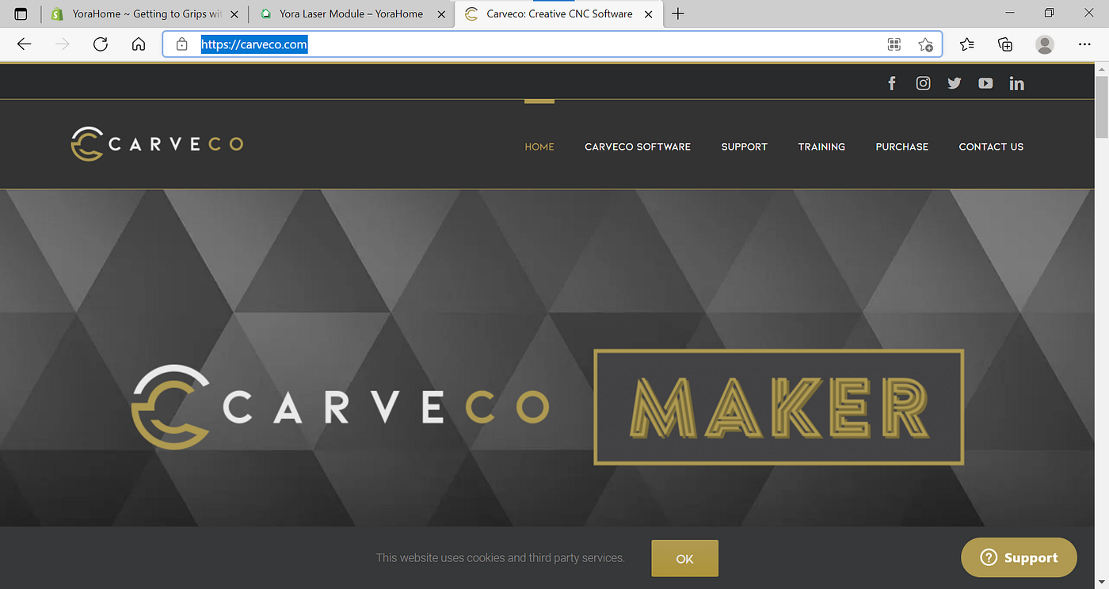Close the YoraHome Getting to Grips tab
The width and height of the screenshot is (1109, 589).
point(234,14)
